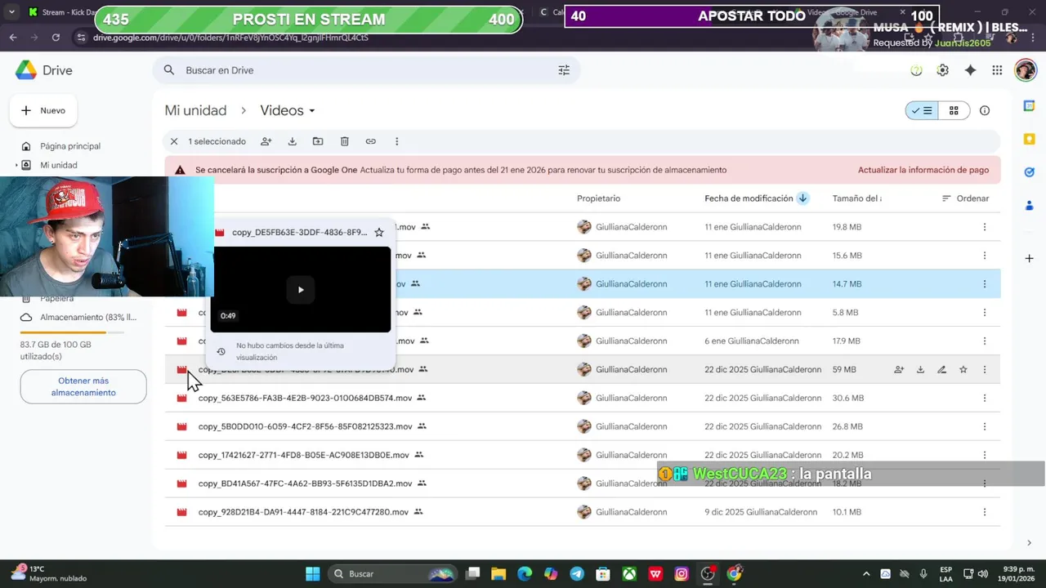Click storage usage progress bar

click(x=72, y=332)
